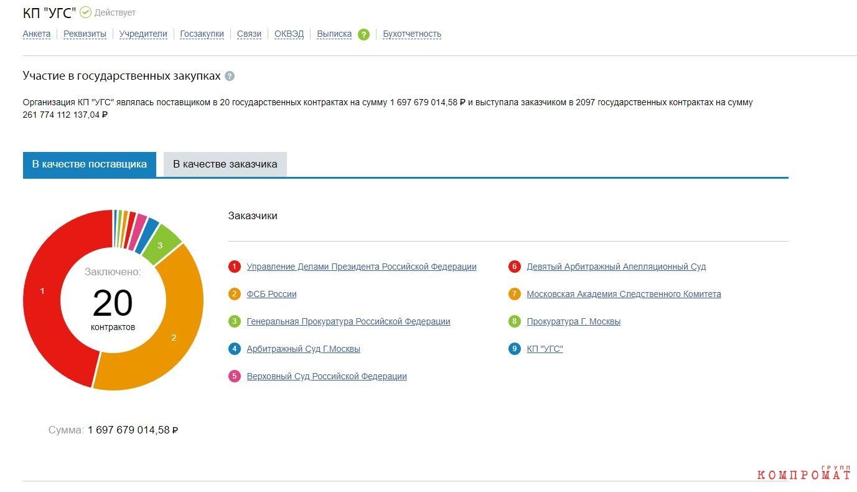Click the orange donut chart segment 2

174,337
